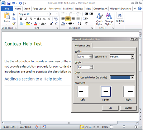Click the Decrease Indent icon
This screenshot has width=143, height=130.
(86, 14)
